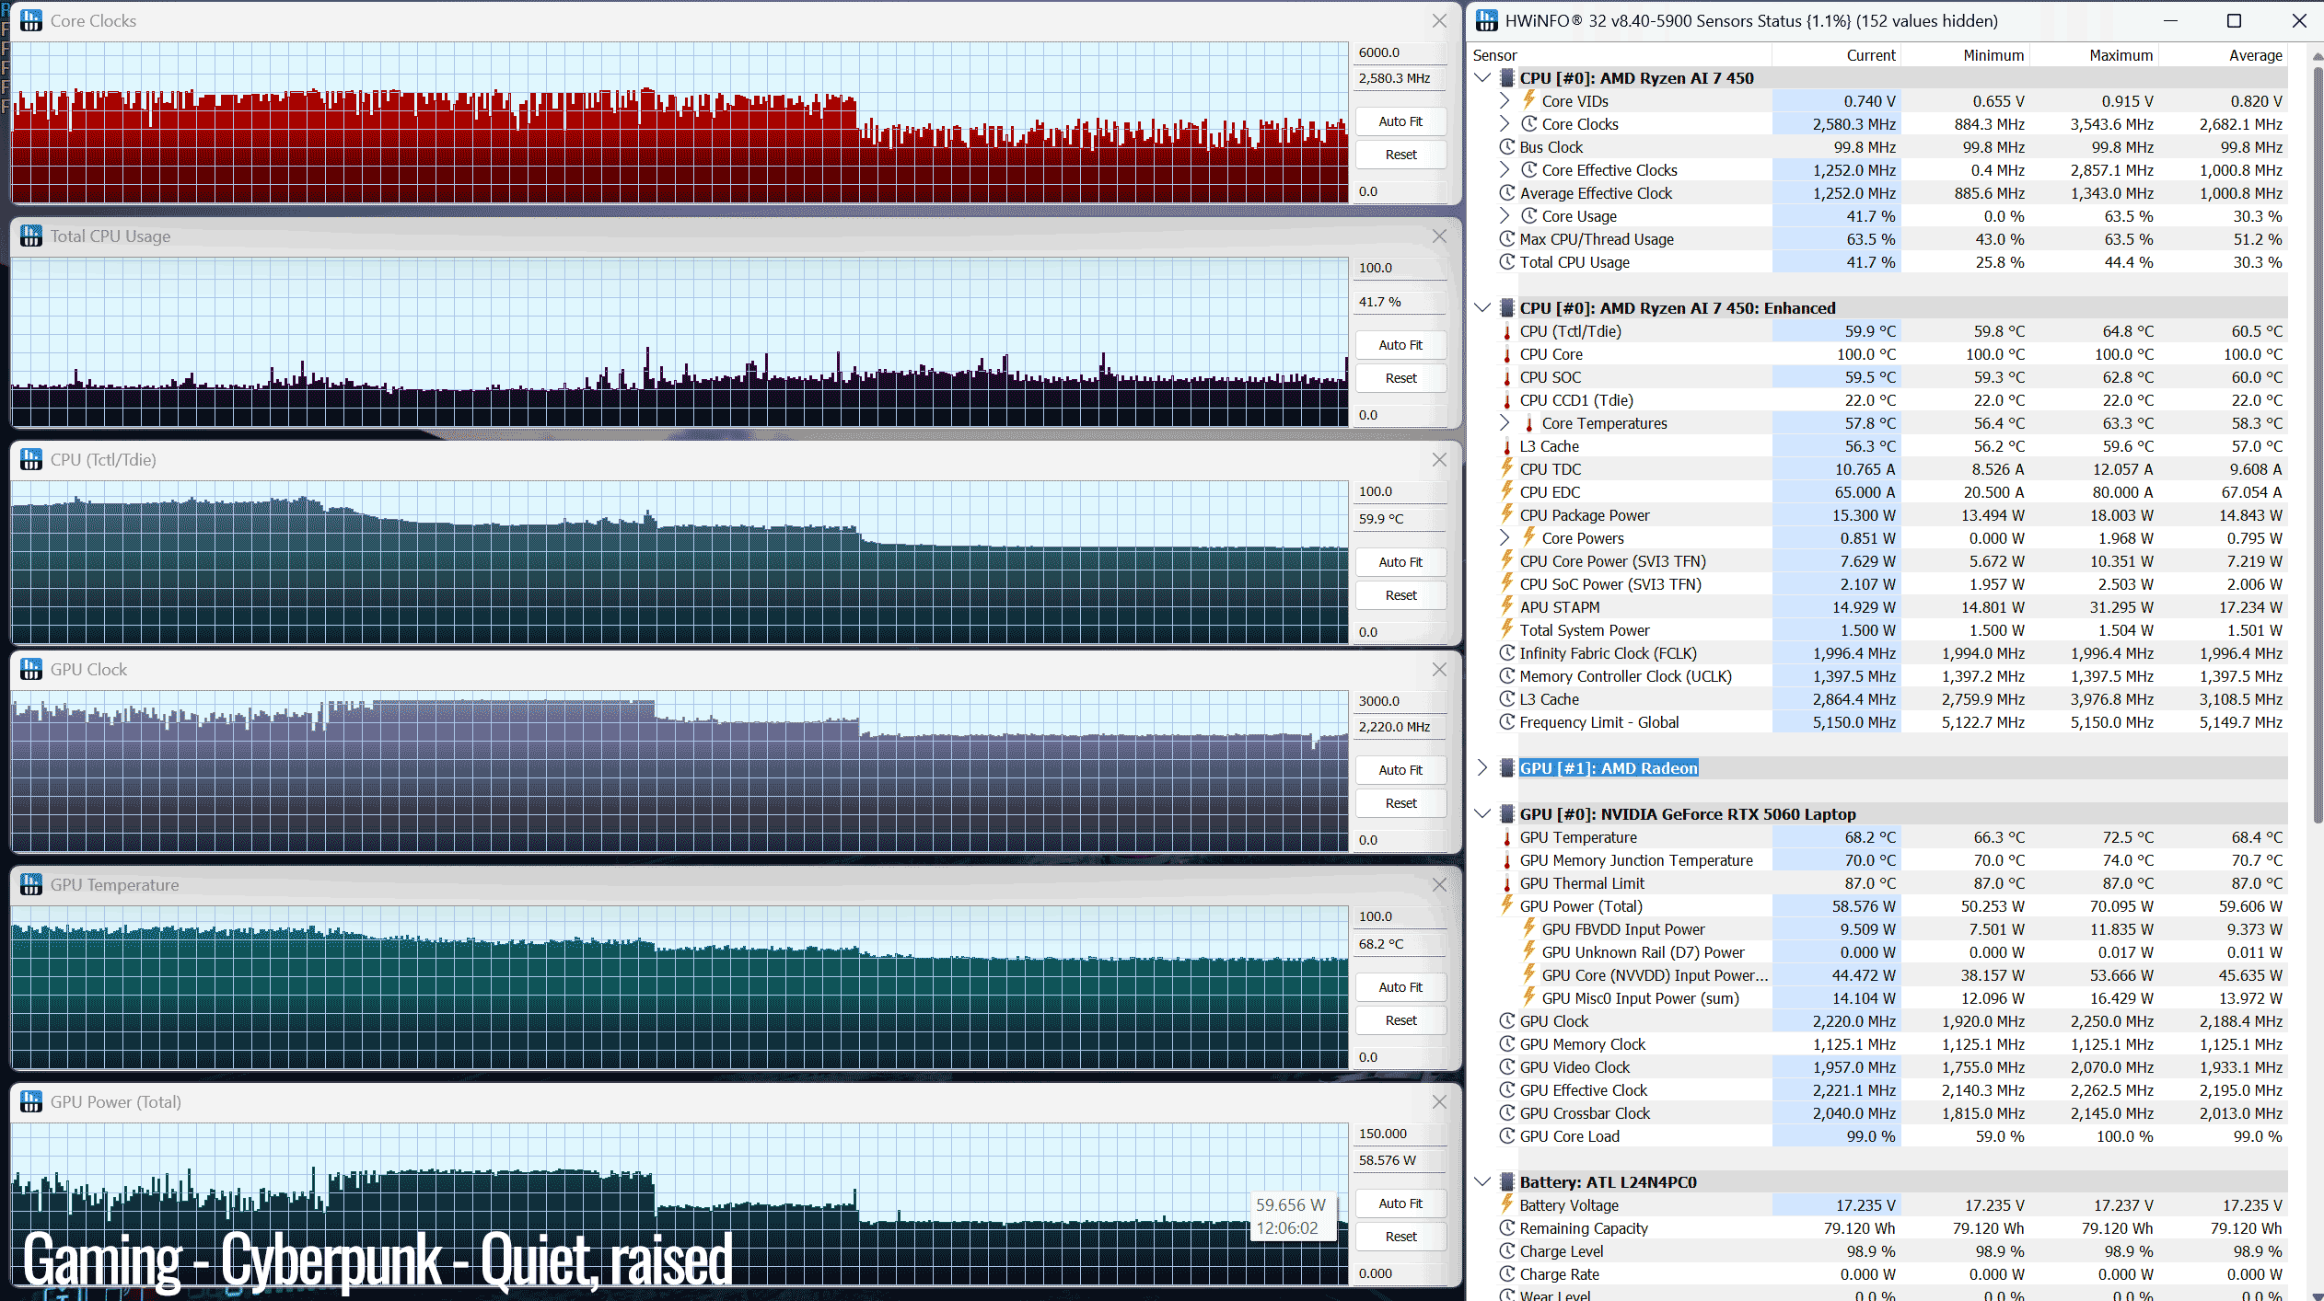Click the clock icon next to GPU Core Load

coord(1507,1136)
